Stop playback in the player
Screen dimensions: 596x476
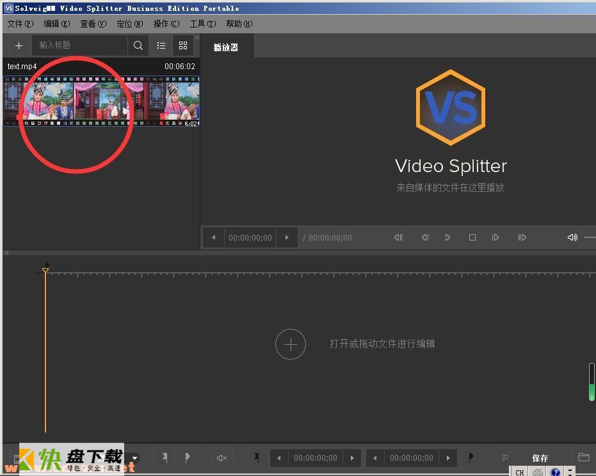coord(472,237)
